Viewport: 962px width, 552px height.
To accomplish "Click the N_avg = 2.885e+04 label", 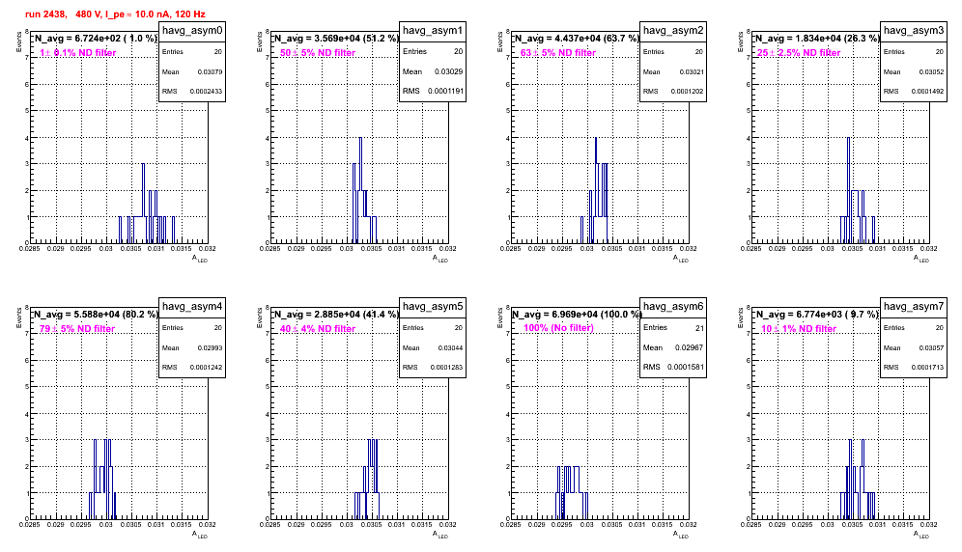I will [335, 315].
